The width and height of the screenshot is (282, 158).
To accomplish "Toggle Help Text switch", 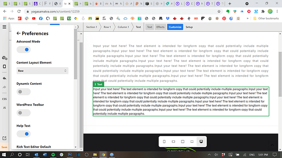I will (24, 134).
